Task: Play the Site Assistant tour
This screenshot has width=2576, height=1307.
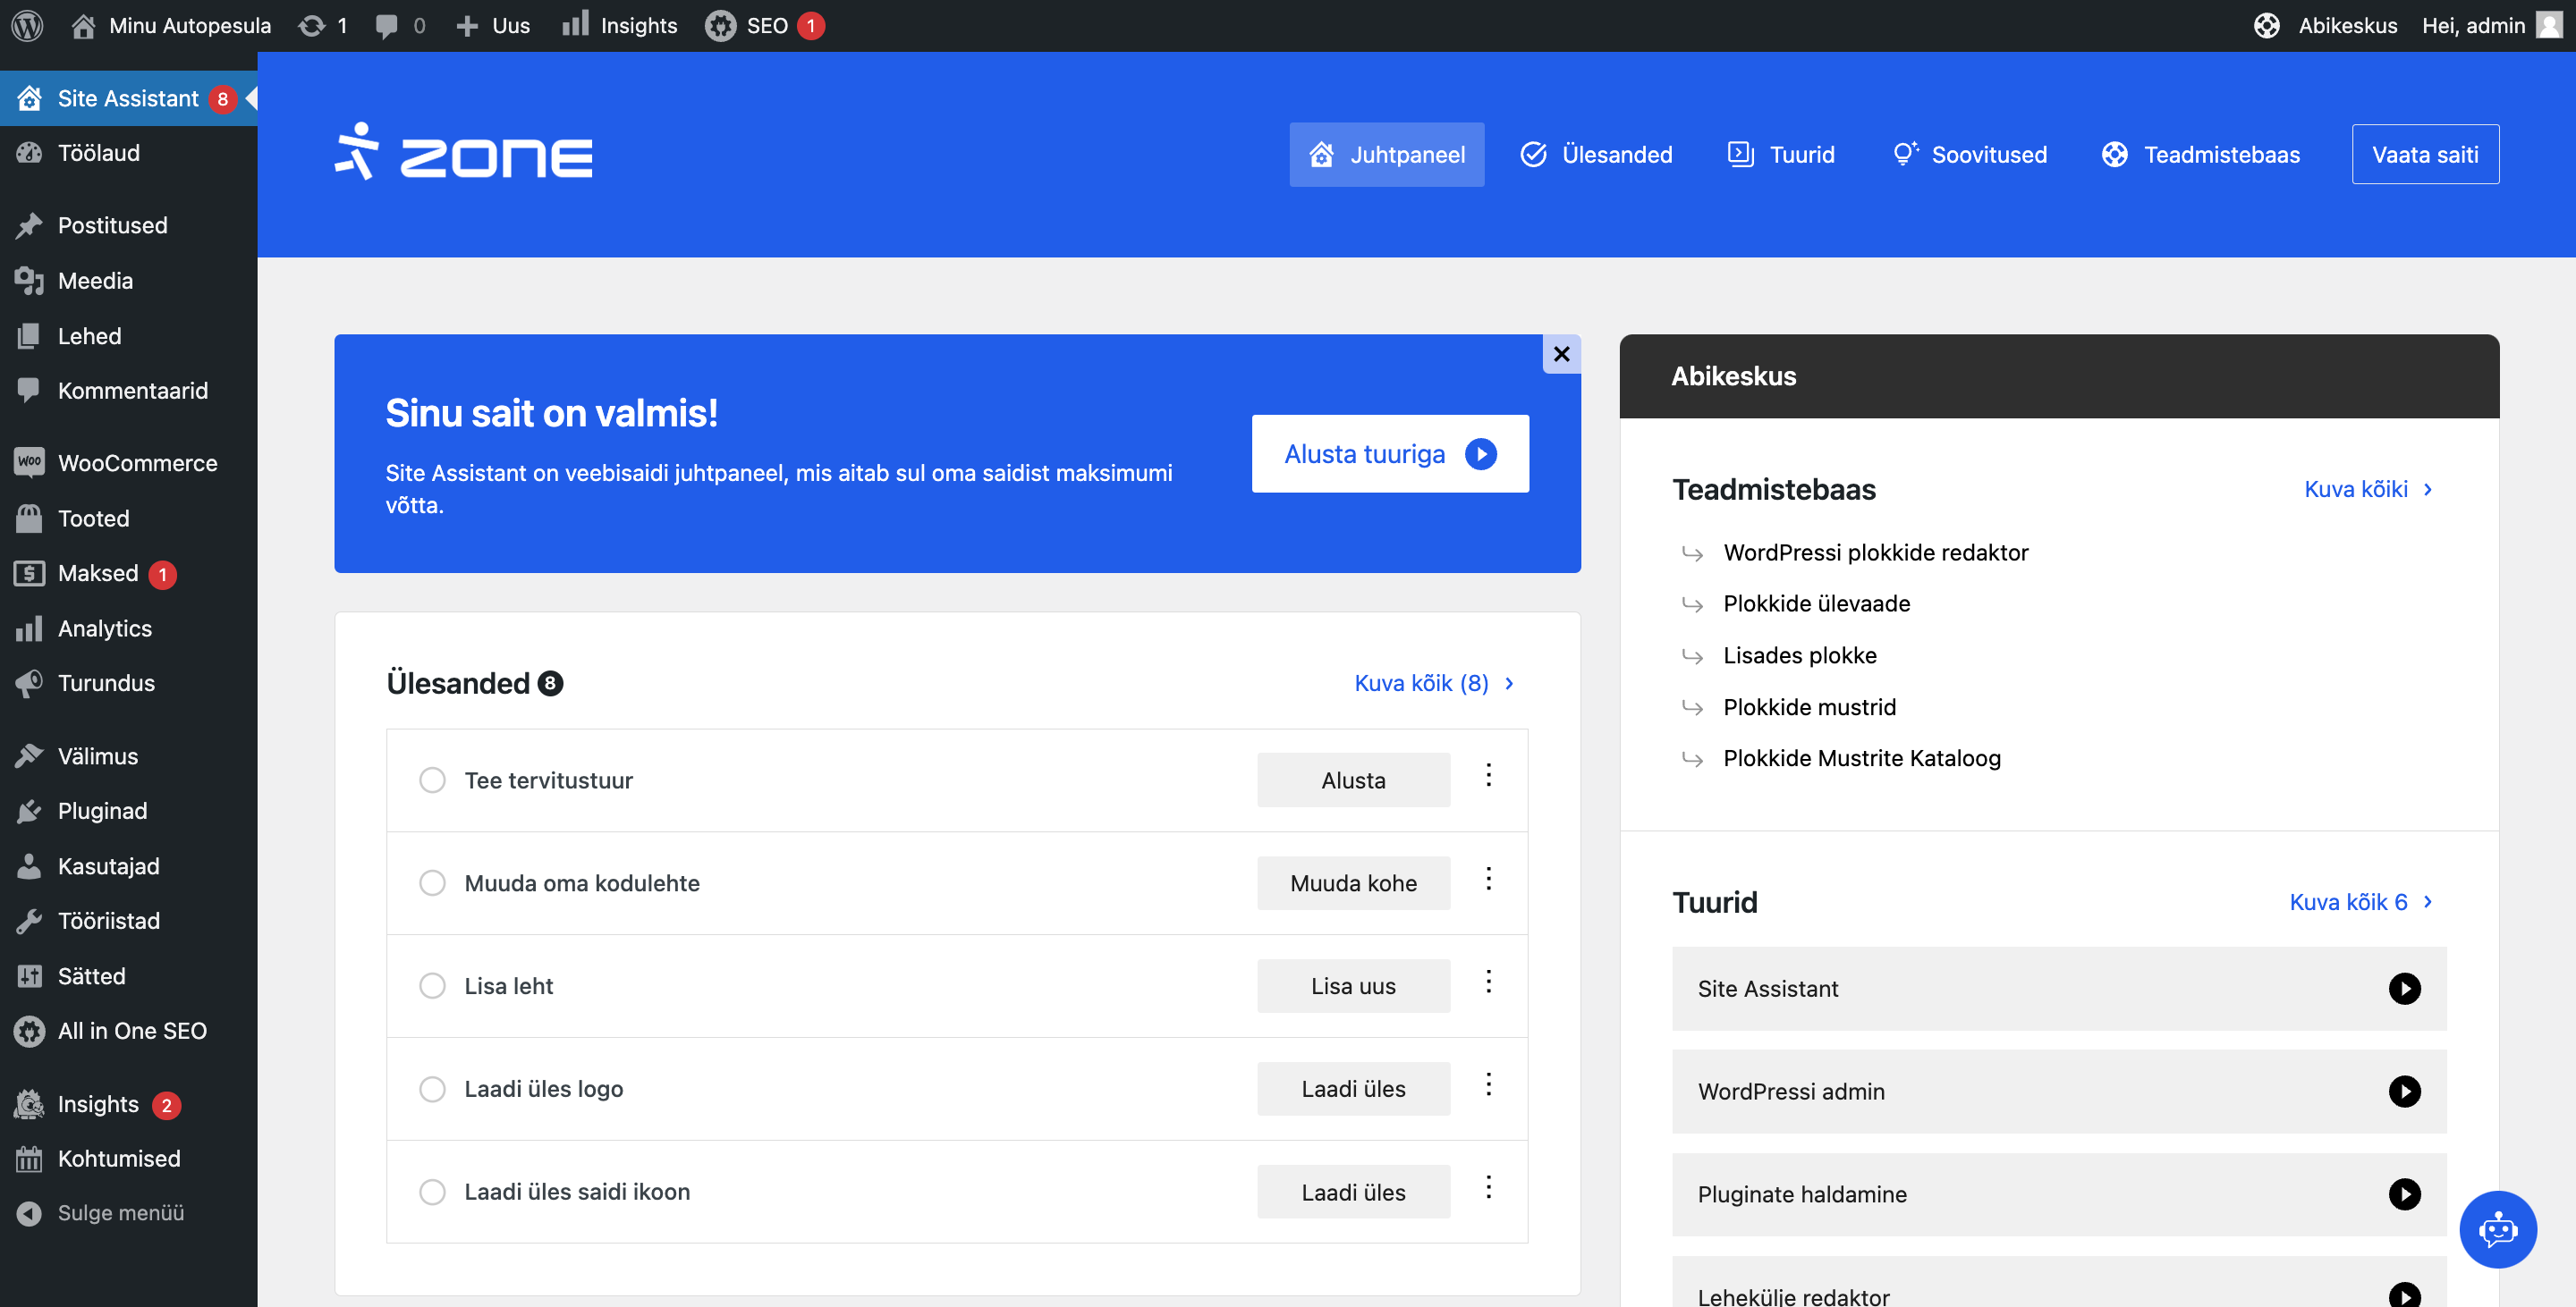Action: click(x=2403, y=988)
